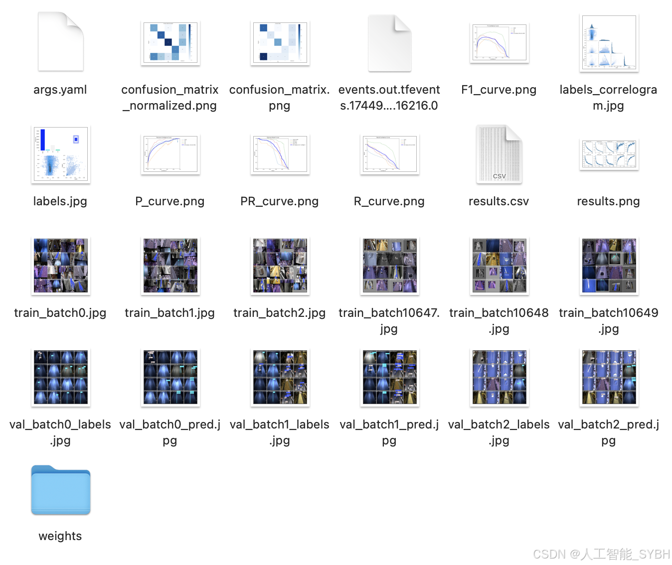Click the events.out.tfevents file icon
The image size is (672, 565).
[389, 43]
